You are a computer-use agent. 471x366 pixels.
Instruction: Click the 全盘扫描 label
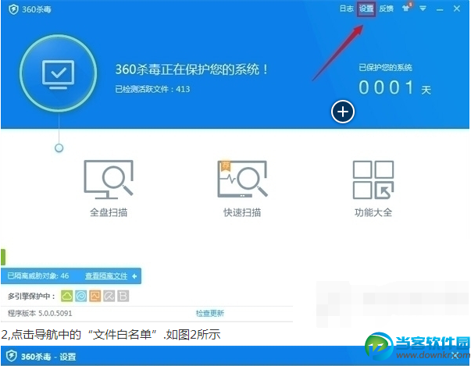(x=109, y=212)
